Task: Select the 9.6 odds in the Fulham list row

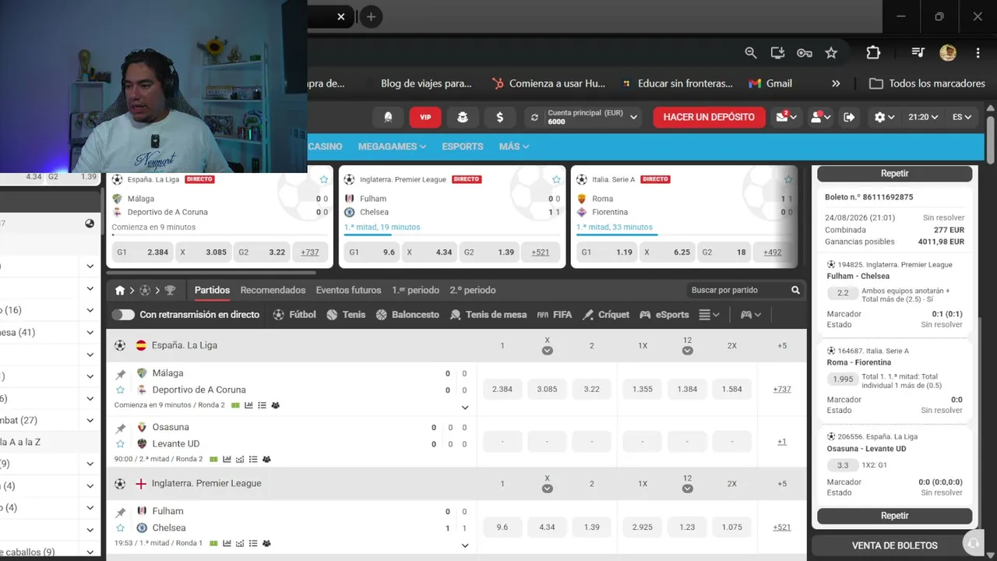Action: (502, 527)
